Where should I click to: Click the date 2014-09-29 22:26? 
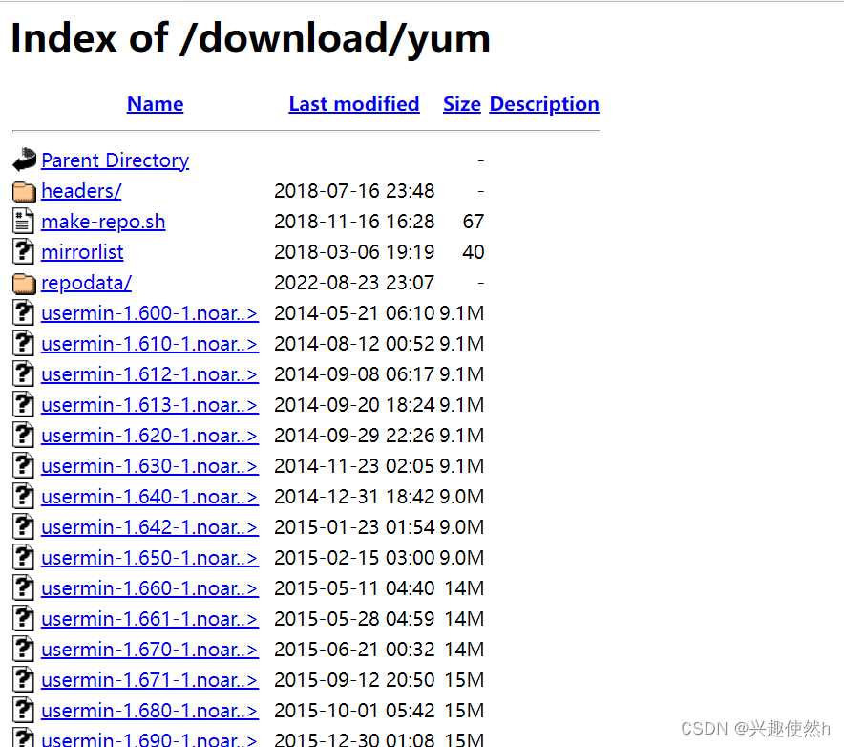pos(354,436)
